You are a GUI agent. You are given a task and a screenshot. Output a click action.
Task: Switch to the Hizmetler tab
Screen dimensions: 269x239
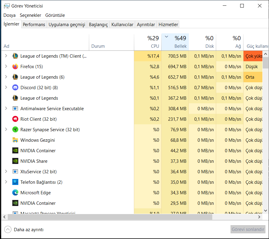(x=168, y=25)
